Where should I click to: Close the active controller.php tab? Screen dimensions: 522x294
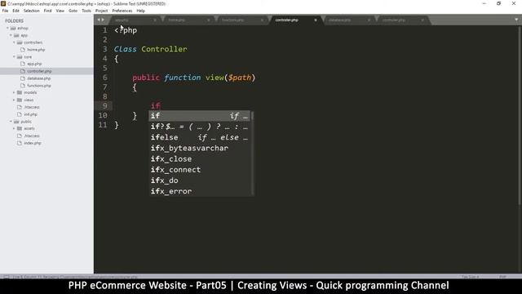(316, 20)
